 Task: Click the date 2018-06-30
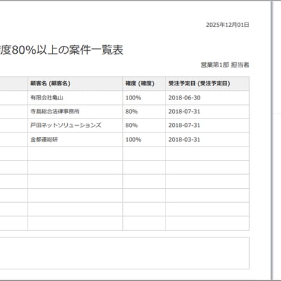(x=184, y=98)
